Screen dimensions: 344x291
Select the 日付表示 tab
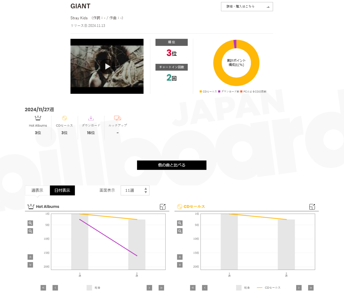click(62, 190)
